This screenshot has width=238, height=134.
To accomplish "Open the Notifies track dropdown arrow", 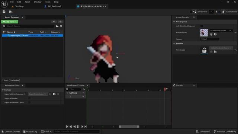I will pos(83,93).
